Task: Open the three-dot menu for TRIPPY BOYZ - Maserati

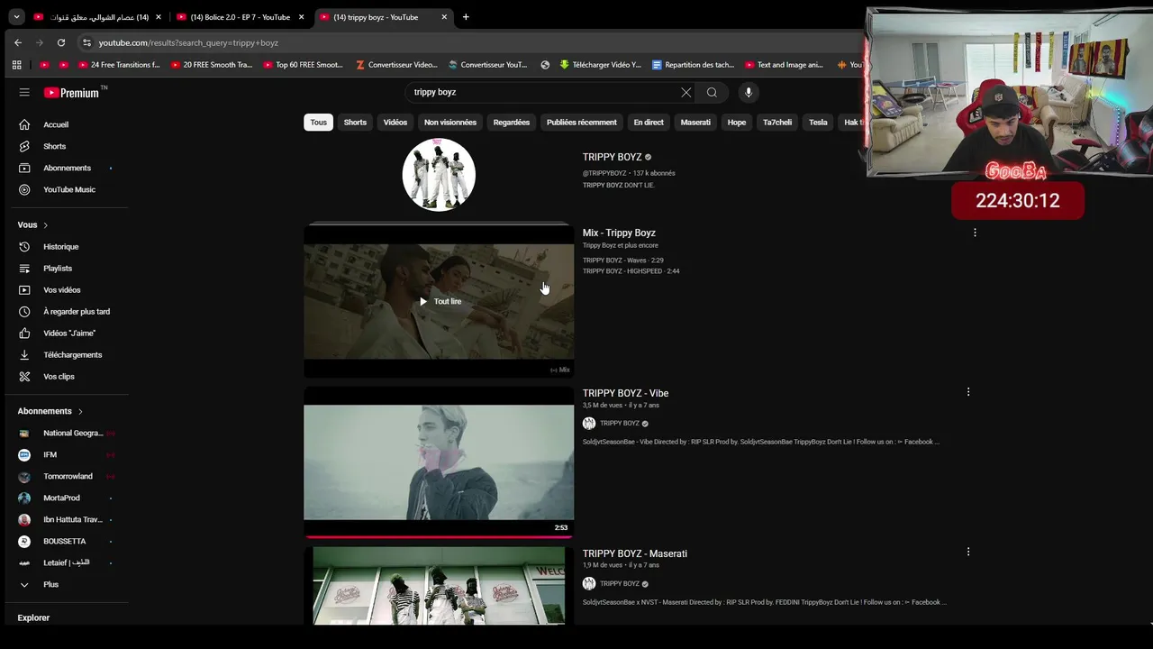Action: [x=968, y=552]
